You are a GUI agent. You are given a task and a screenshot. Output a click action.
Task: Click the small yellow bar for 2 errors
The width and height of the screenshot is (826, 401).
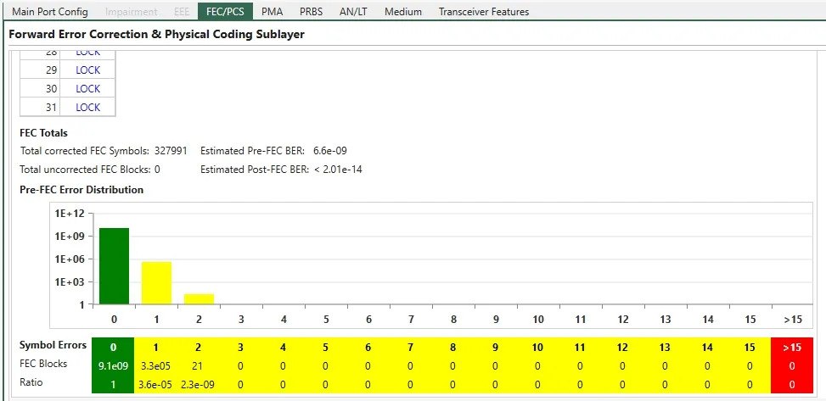pyautogui.click(x=199, y=298)
